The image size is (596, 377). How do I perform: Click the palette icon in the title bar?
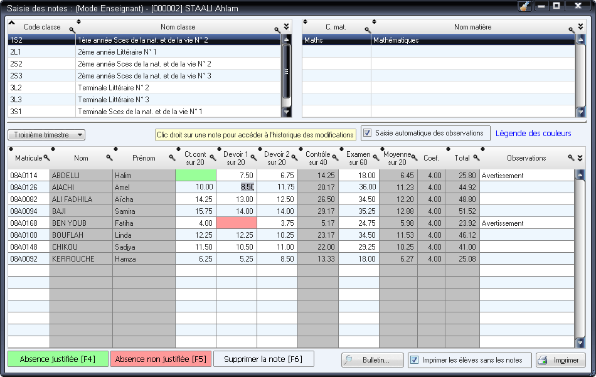(x=526, y=6)
